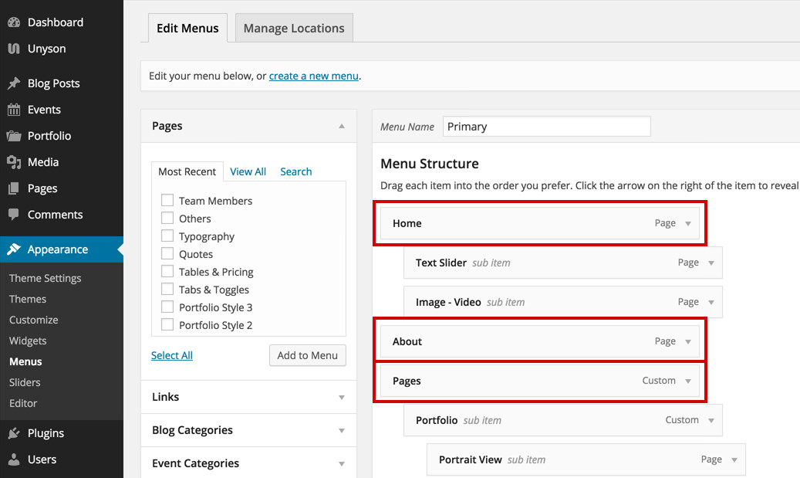Select the Home menu item bar
Screen dimensions: 800x478
click(x=540, y=224)
